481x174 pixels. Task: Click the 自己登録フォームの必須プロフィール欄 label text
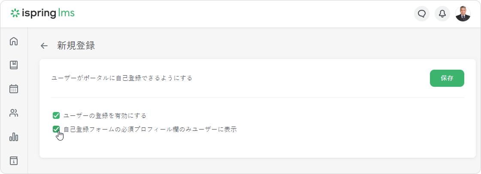[x=150, y=129]
